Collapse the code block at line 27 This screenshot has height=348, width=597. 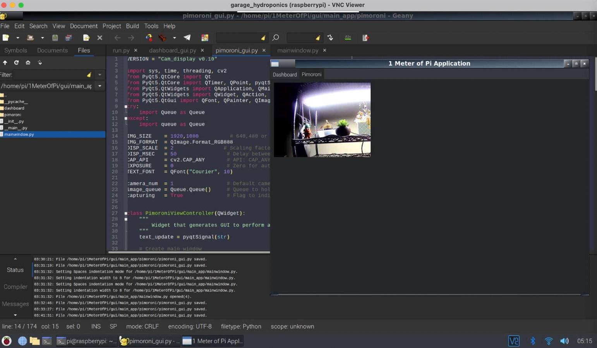click(x=125, y=213)
